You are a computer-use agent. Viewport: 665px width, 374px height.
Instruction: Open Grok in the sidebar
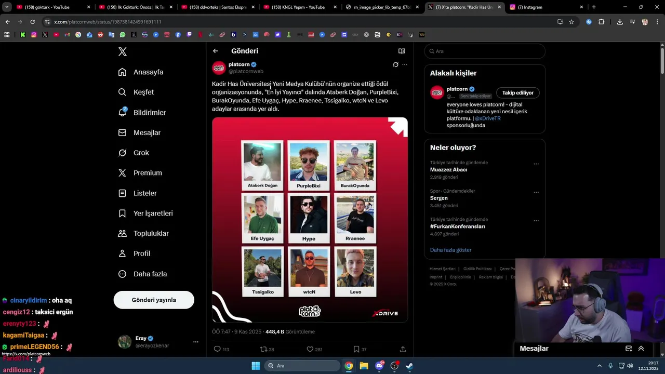[134, 153]
